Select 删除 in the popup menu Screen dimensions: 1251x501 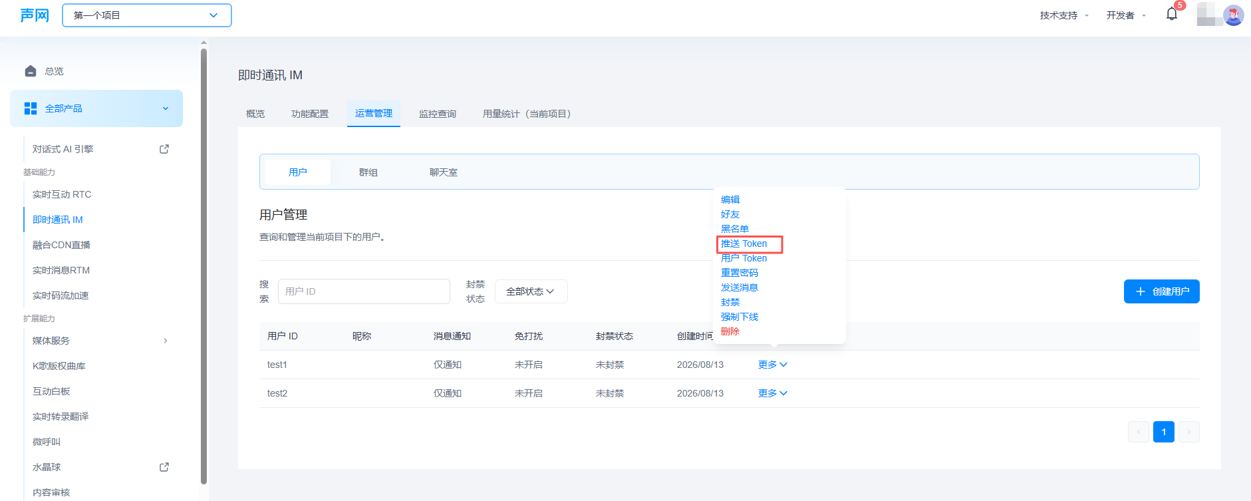point(730,331)
